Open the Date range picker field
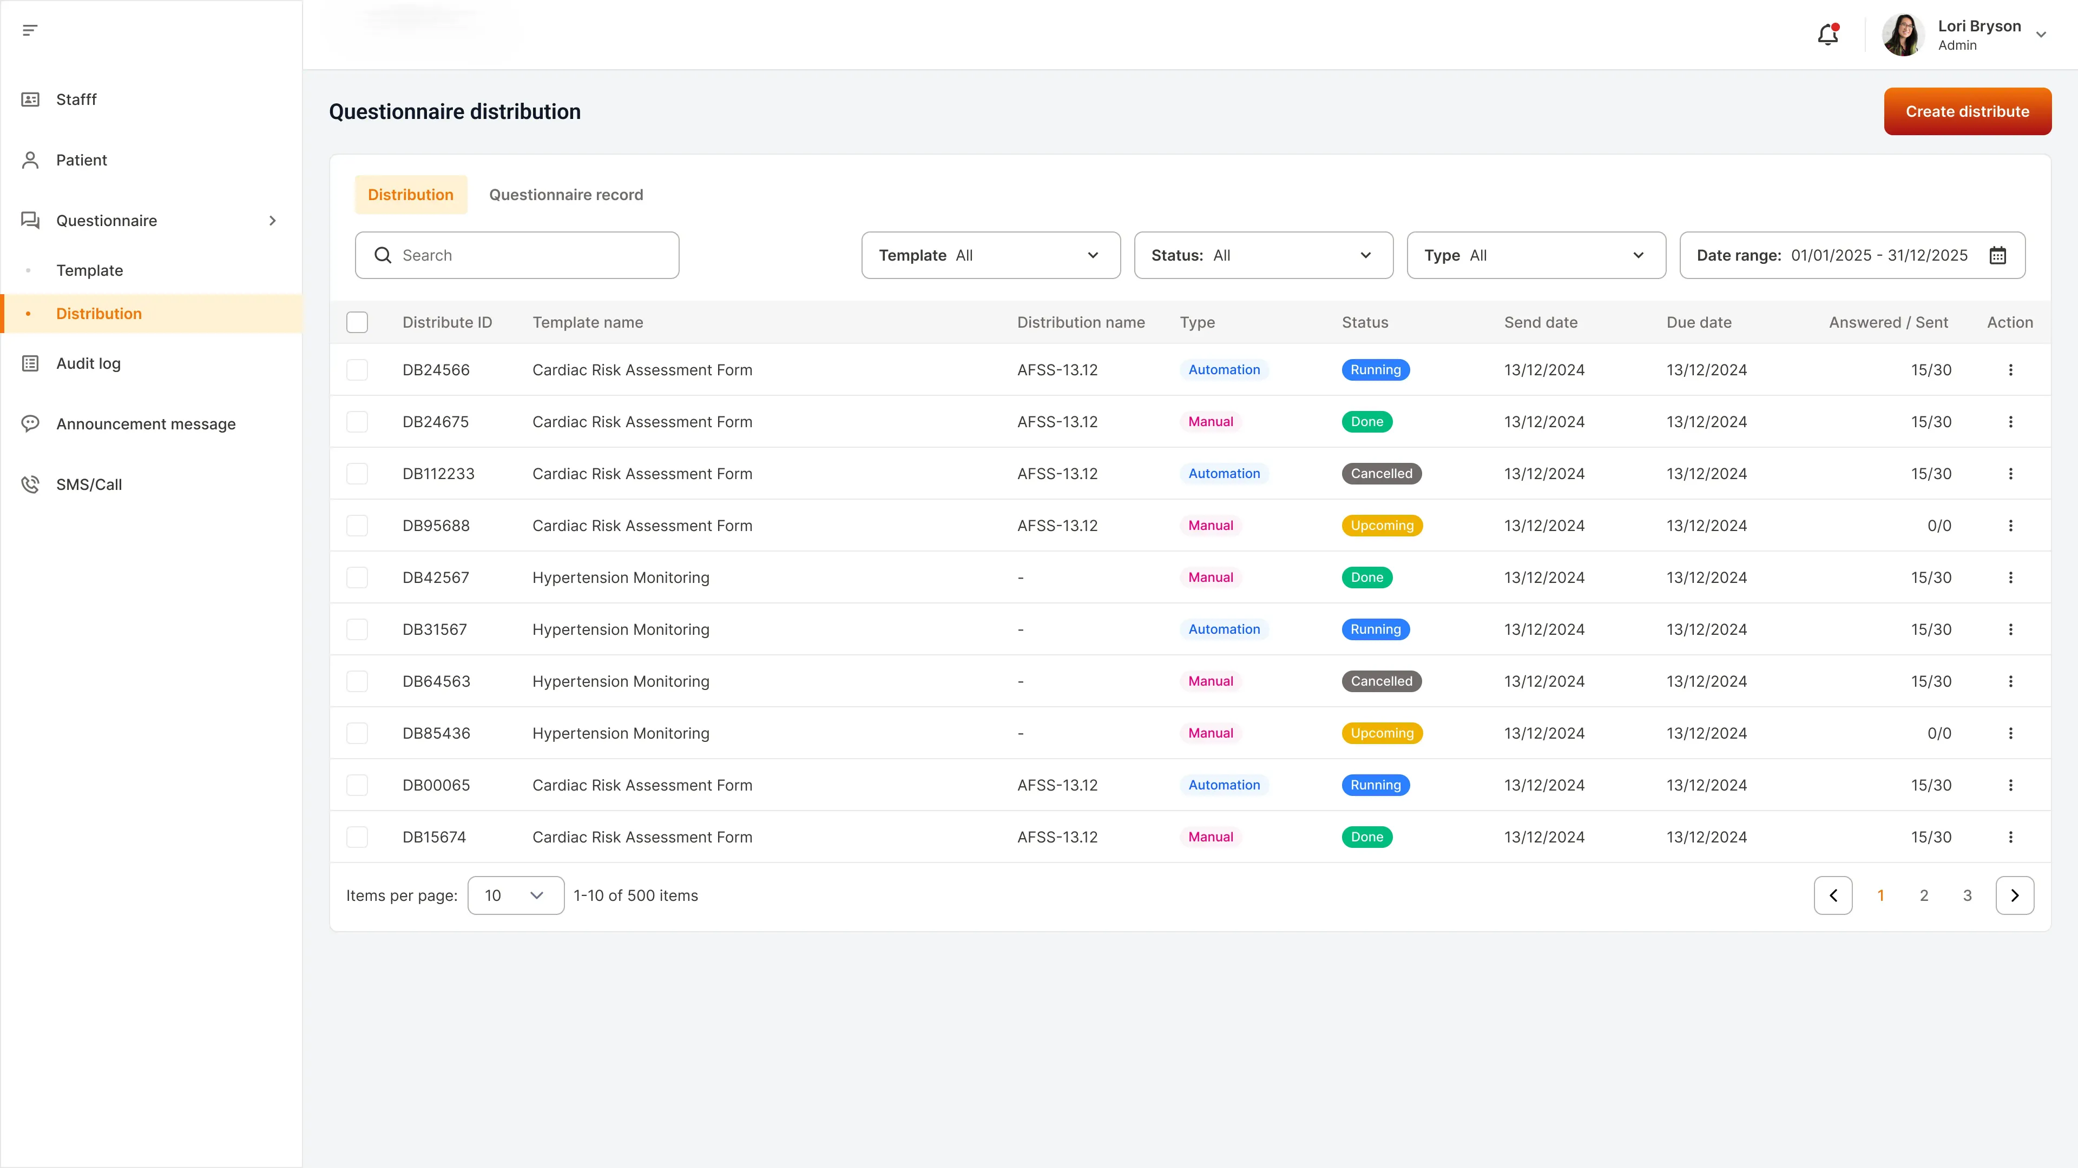The width and height of the screenshot is (2078, 1168). pyautogui.click(x=1852, y=256)
